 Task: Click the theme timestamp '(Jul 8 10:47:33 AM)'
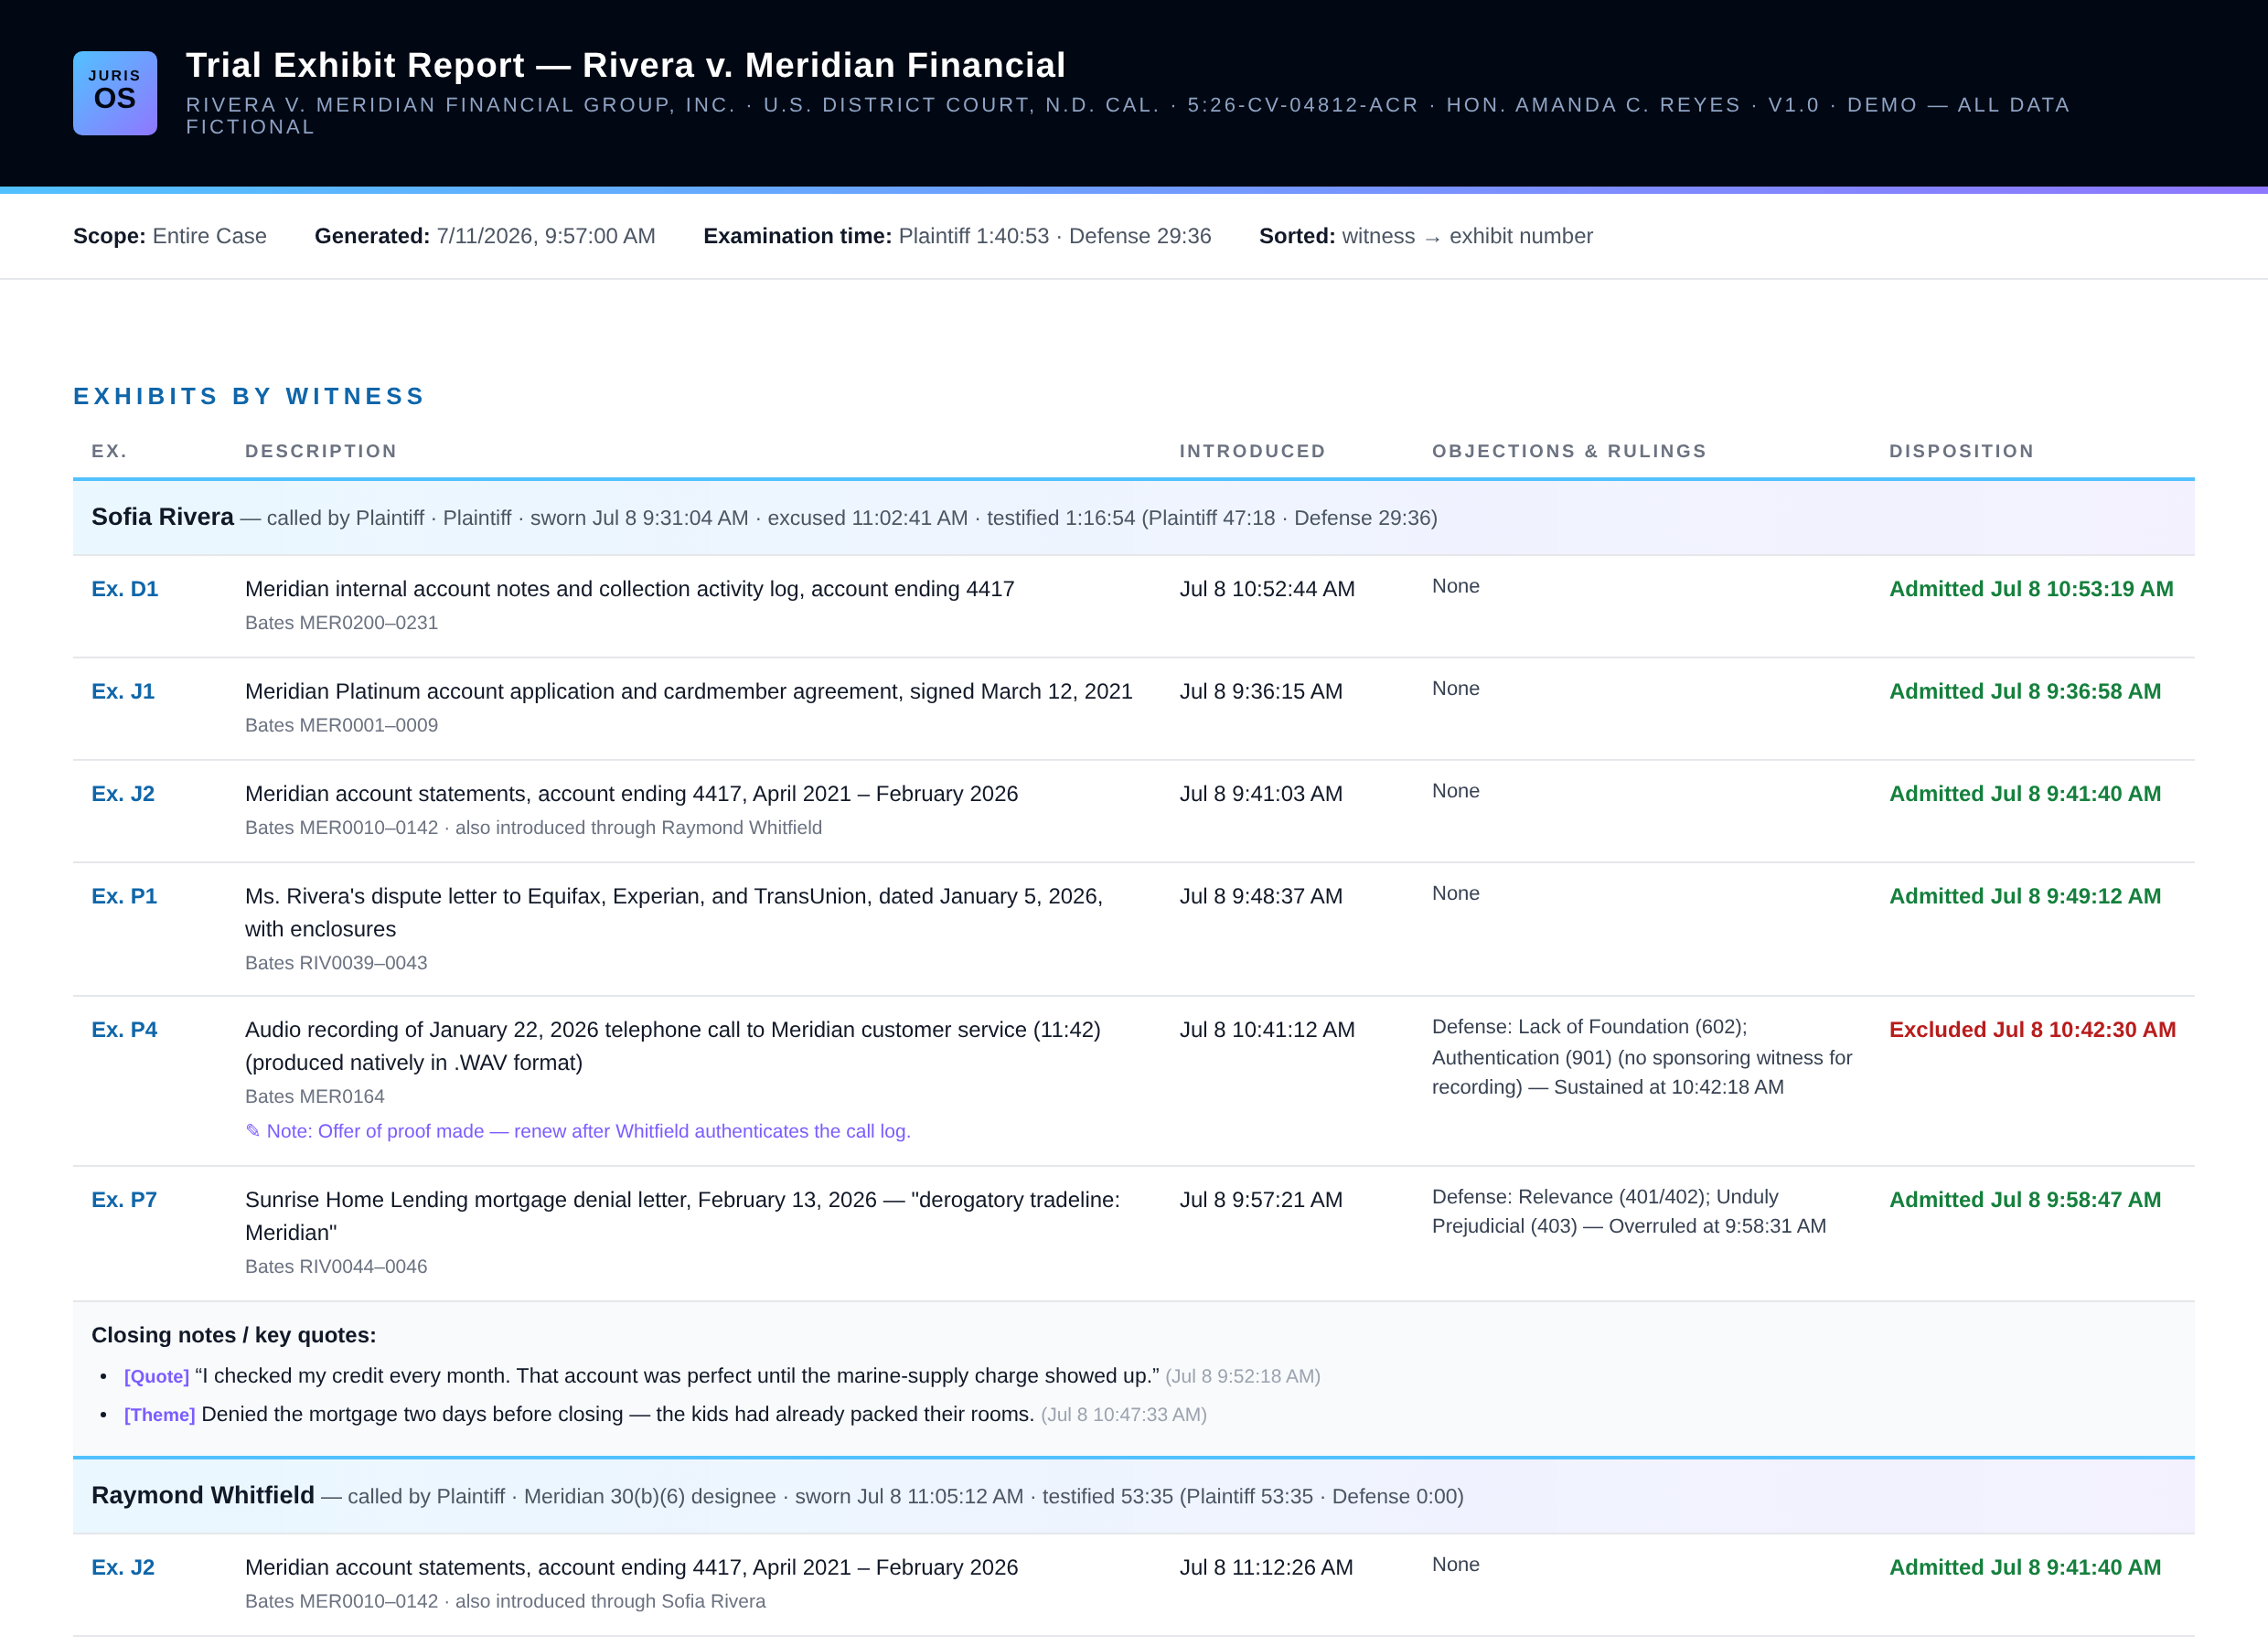click(1124, 1415)
